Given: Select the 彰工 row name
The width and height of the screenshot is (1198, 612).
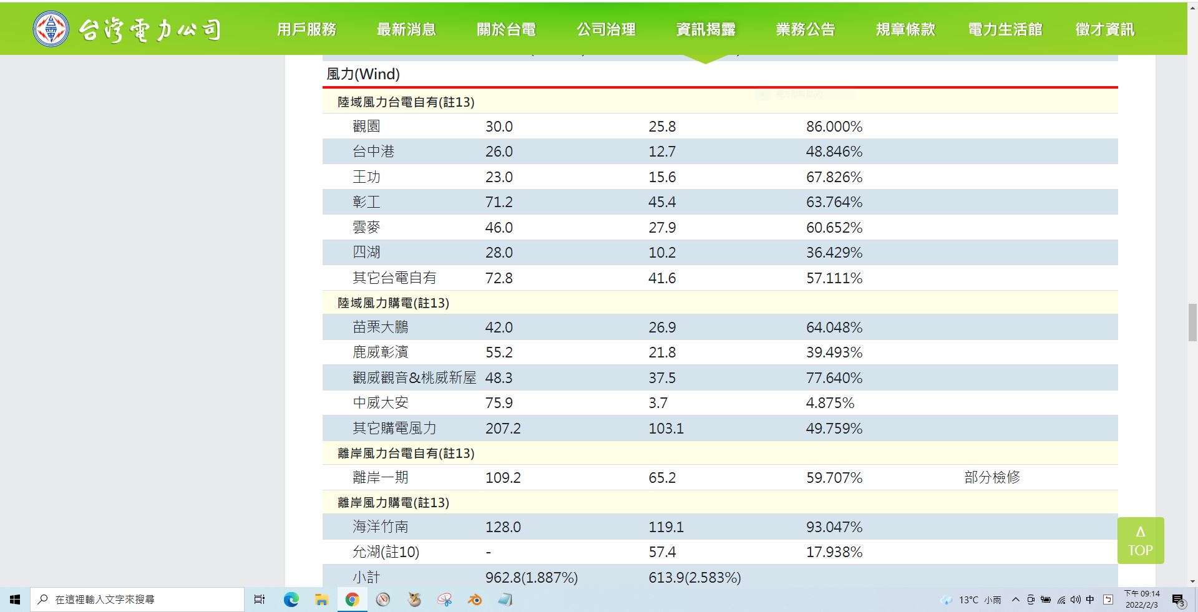Looking at the screenshot, I should coord(366,202).
